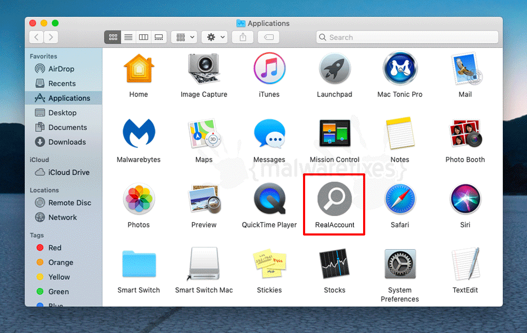527x333 pixels.
Task: Click into the Search field
Action: tap(407, 37)
